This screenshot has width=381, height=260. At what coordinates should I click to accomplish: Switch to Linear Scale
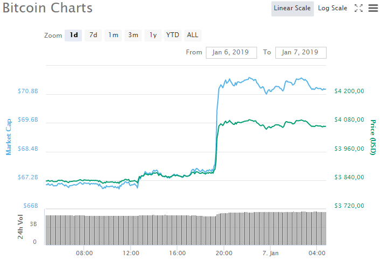(292, 9)
